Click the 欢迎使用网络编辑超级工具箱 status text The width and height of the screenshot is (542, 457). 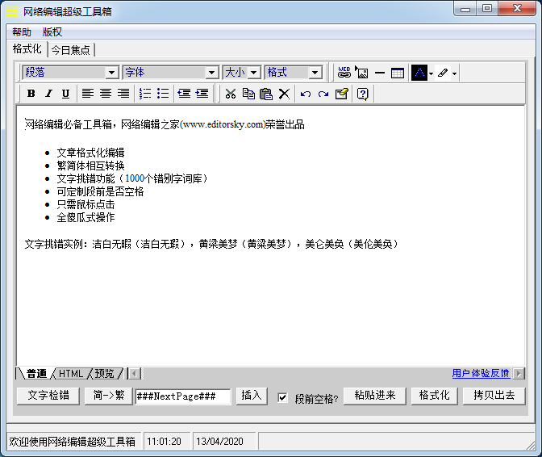tap(73, 442)
